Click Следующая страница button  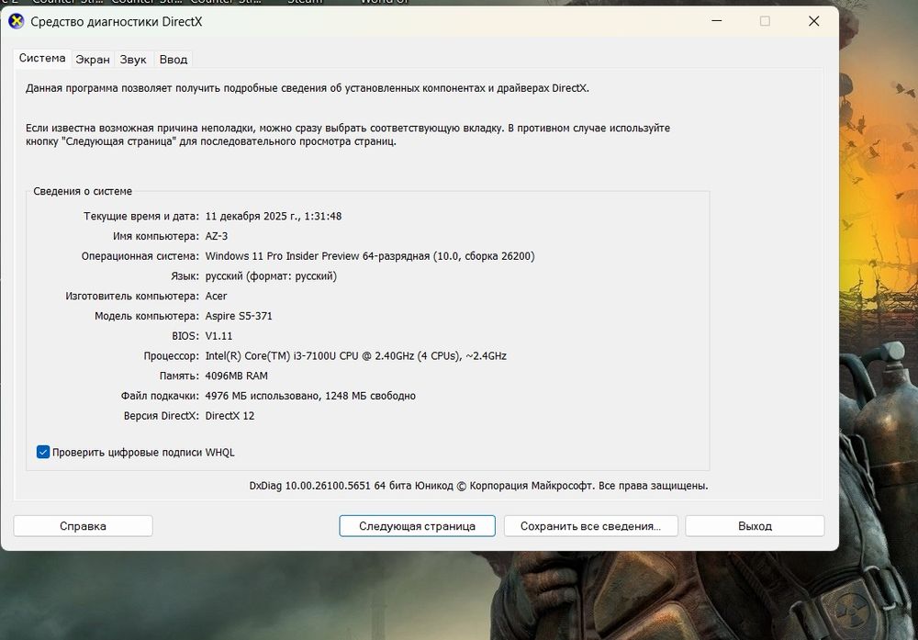coord(417,526)
